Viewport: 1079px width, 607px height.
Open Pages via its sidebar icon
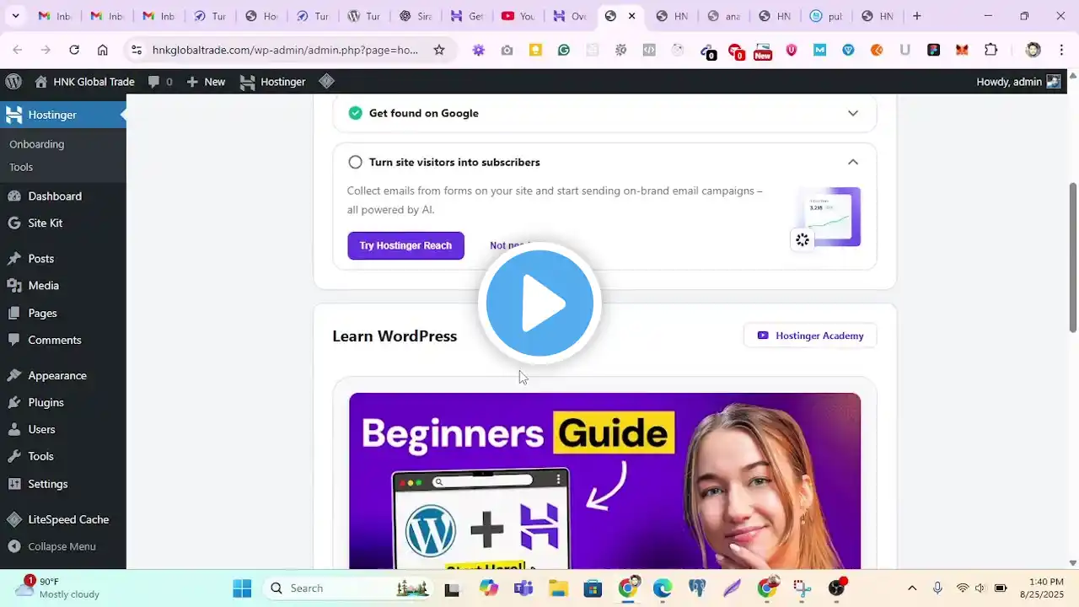coord(13,313)
